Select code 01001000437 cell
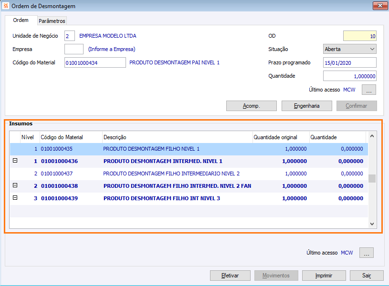The height and width of the screenshot is (286, 389). (57, 174)
